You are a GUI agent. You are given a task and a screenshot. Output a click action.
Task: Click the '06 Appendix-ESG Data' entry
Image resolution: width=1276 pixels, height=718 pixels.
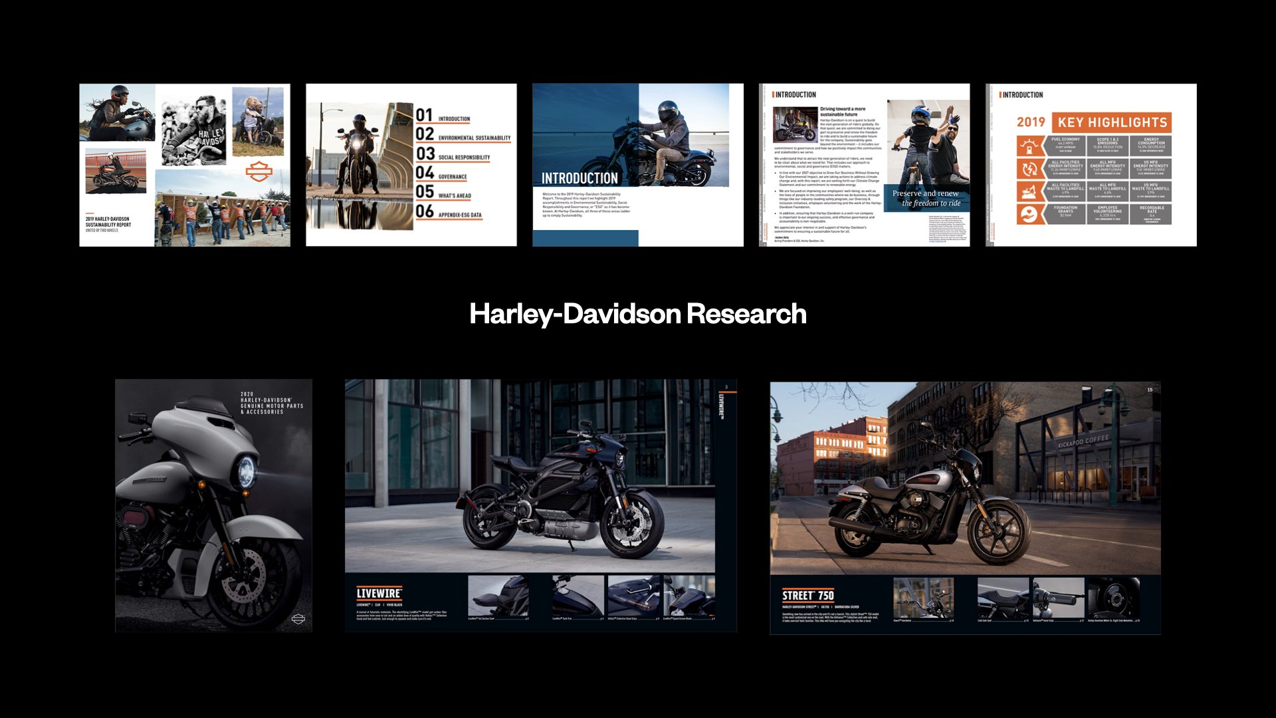tap(449, 212)
